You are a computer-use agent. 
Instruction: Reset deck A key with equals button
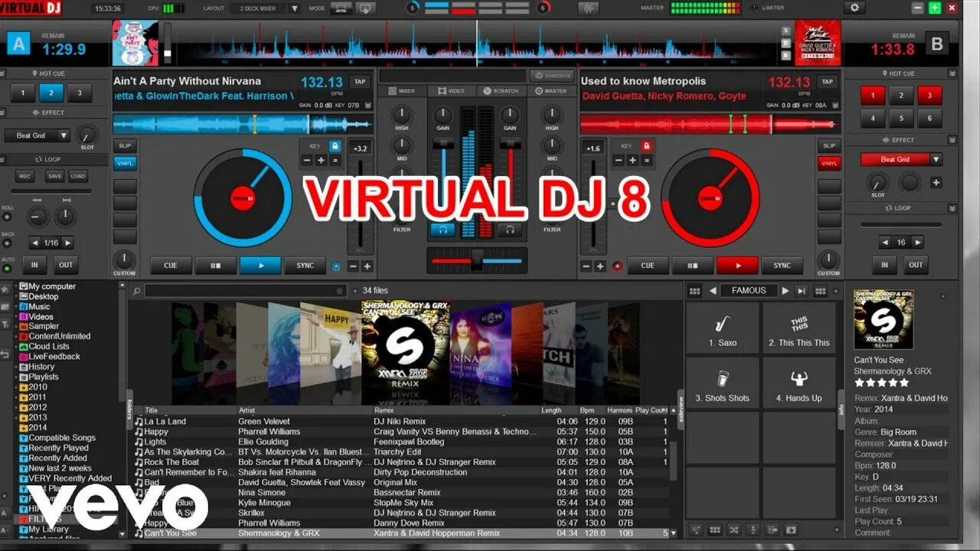tap(335, 160)
